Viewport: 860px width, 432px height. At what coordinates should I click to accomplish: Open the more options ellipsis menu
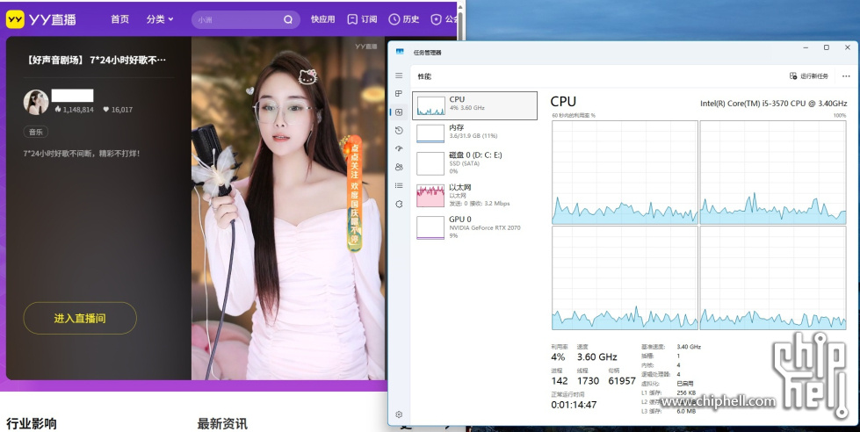[846, 76]
